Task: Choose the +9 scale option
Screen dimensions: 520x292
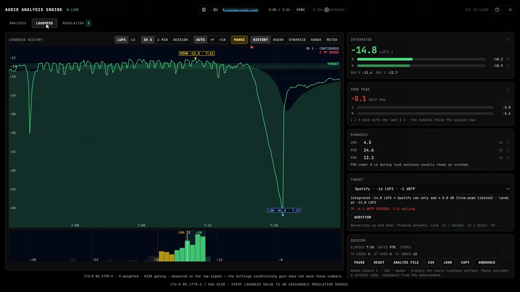Action: tap(212, 40)
